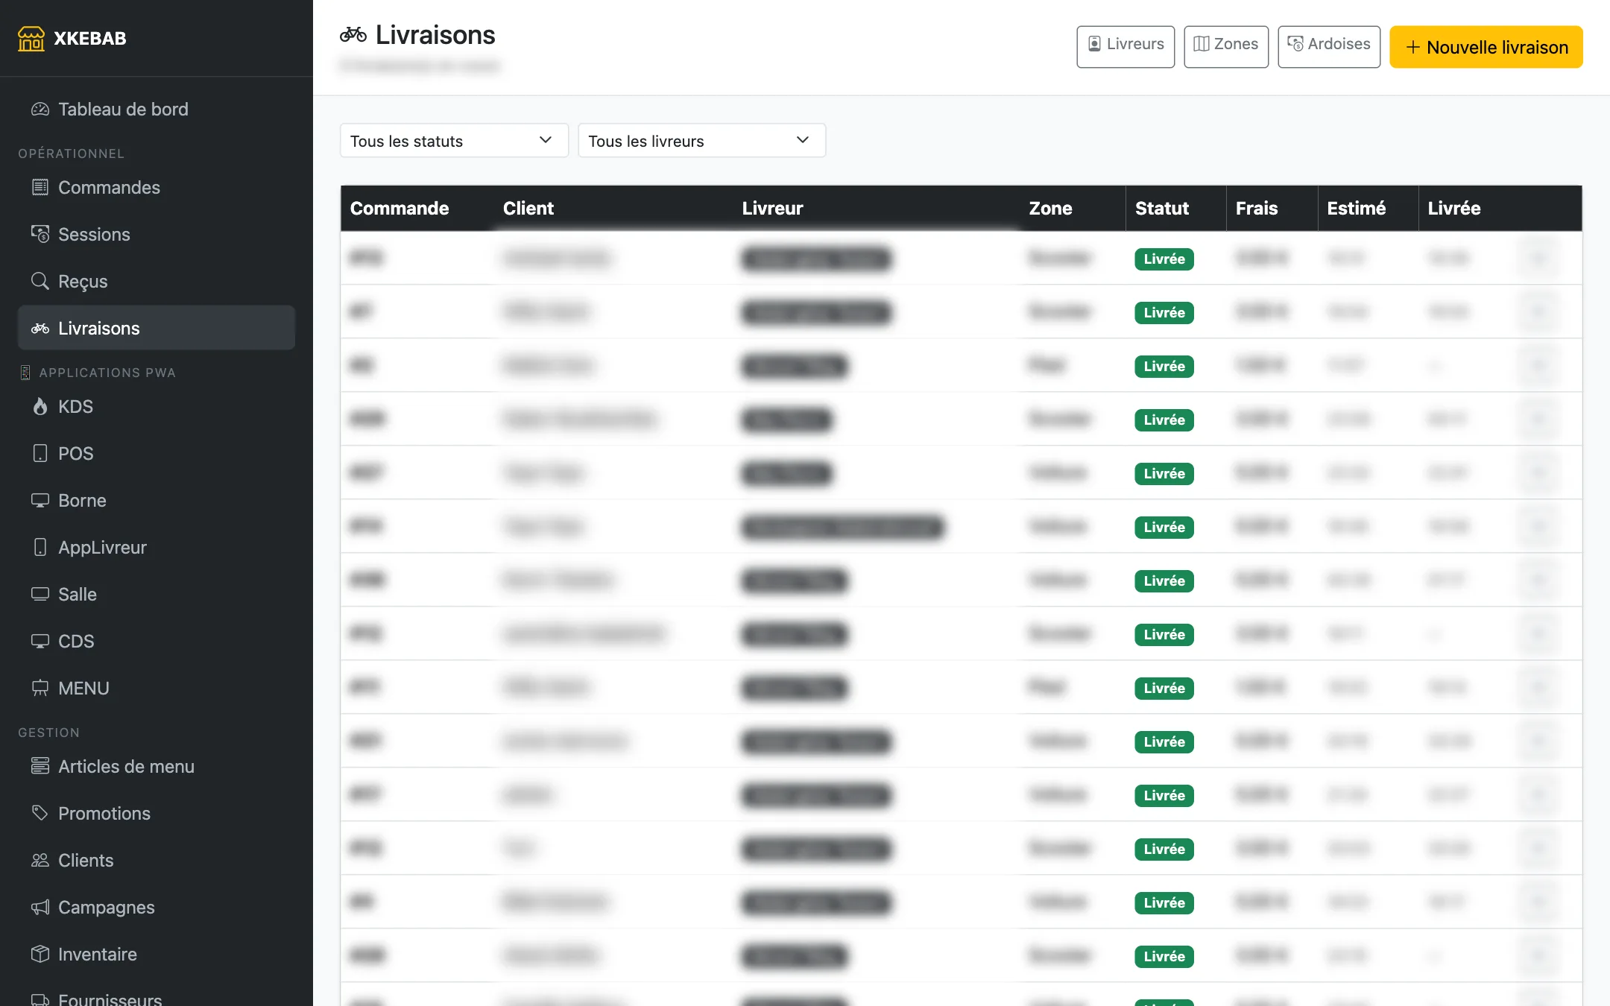Click the Promotions tag icon
Image resolution: width=1610 pixels, height=1006 pixels.
[40, 813]
